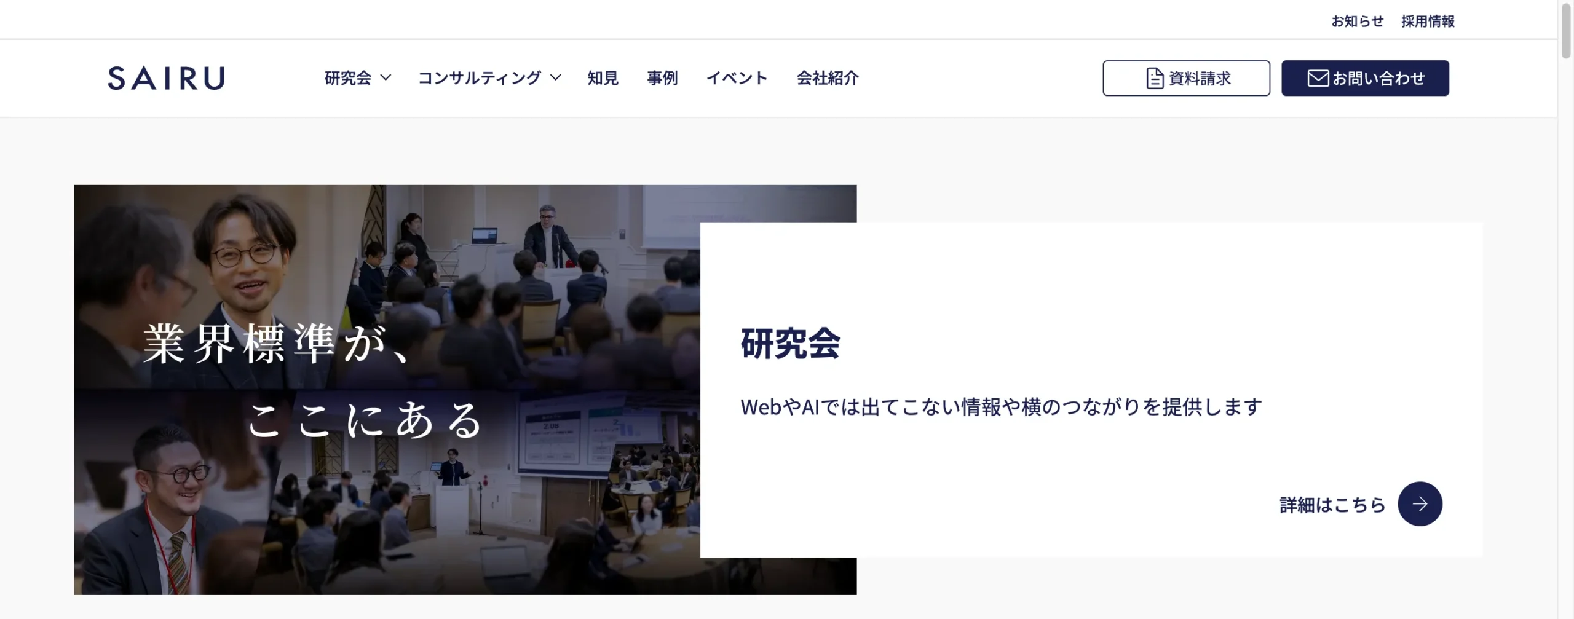Open the 会社紹介 page
Image resolution: width=1574 pixels, height=619 pixels.
[828, 78]
